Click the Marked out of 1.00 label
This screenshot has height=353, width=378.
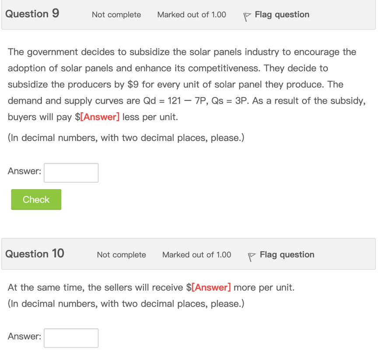191,15
